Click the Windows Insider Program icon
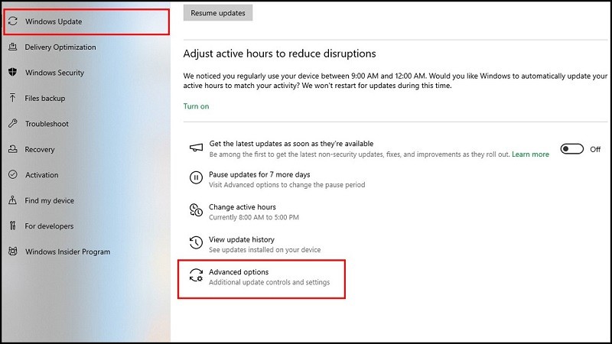Viewport: 612px width, 344px height. pyautogui.click(x=12, y=252)
